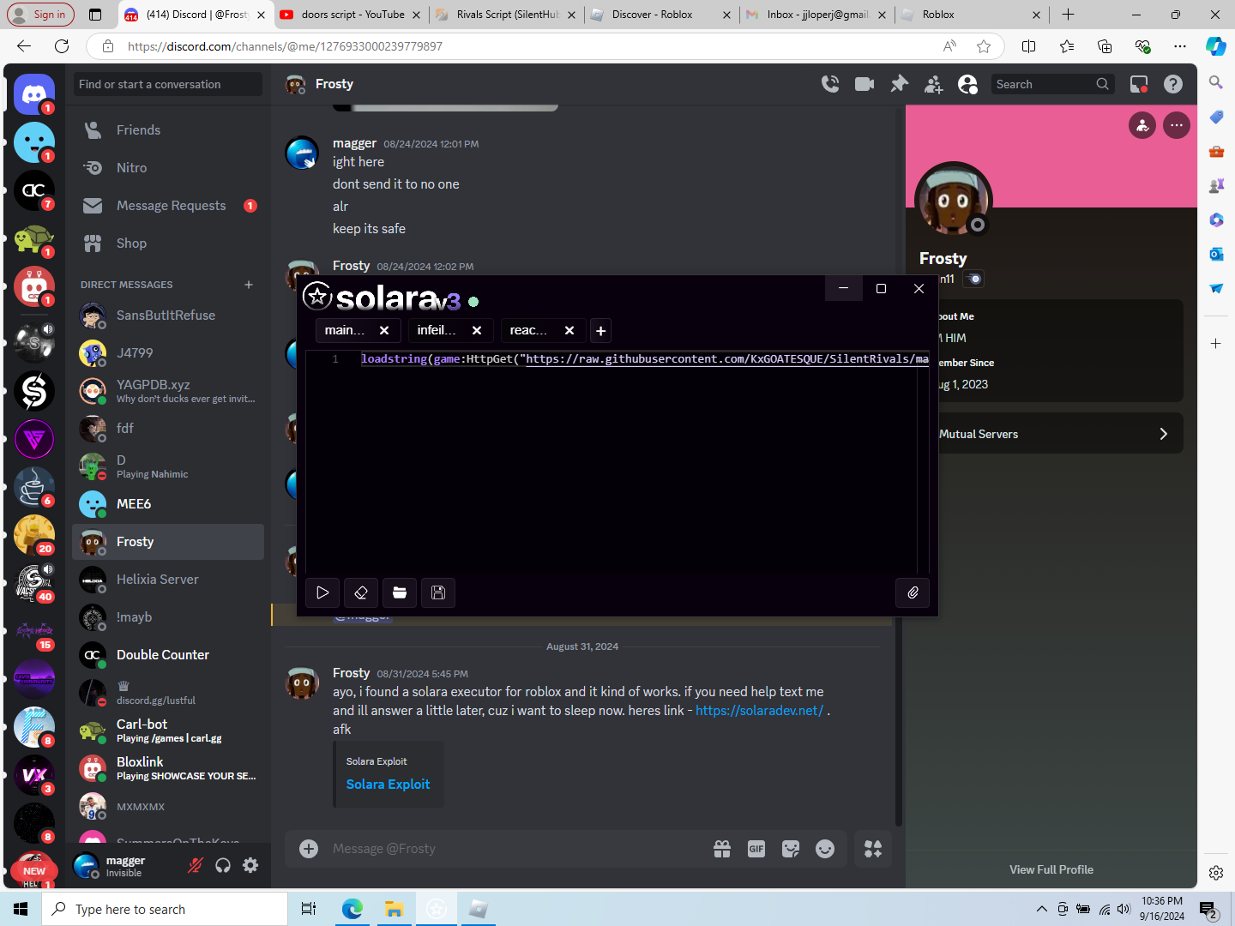The image size is (1235, 926).
Task: Start a video call with Frosty
Action: (x=864, y=84)
